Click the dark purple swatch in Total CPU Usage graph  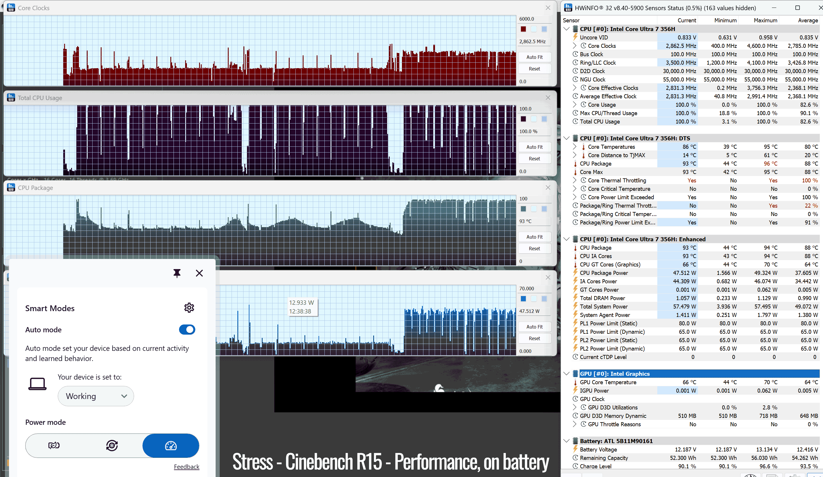pos(524,119)
